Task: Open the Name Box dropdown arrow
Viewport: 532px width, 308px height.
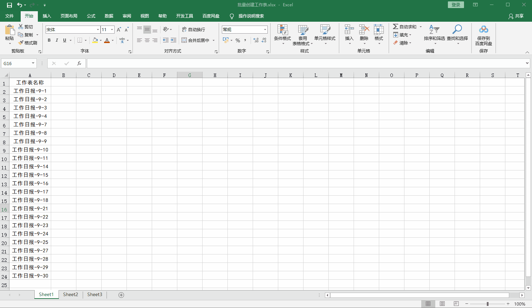Action: point(33,63)
